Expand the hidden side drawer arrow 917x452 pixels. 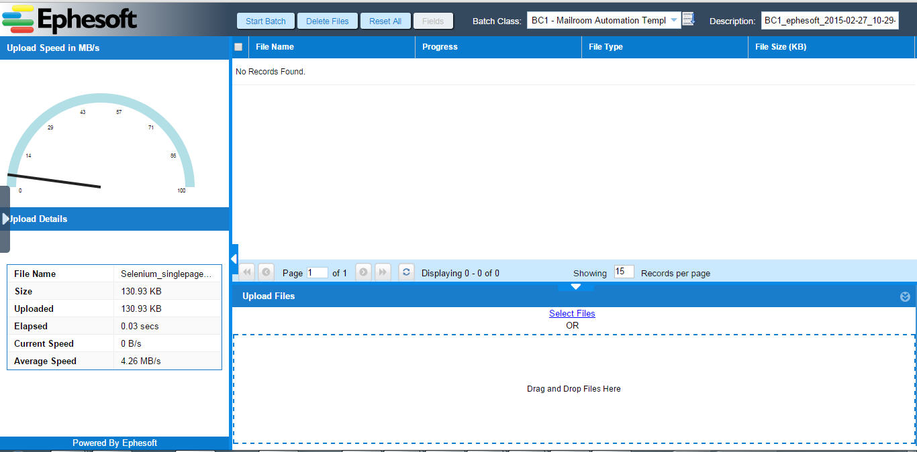(5, 219)
